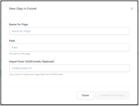
Task: Click the 'the path for this page' hint
Action: (20, 54)
